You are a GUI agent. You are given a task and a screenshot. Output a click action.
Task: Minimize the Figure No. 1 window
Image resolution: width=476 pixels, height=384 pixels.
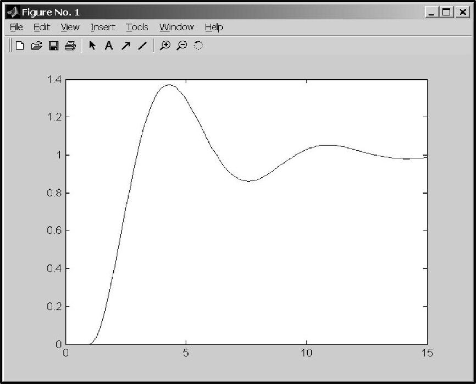coord(431,12)
